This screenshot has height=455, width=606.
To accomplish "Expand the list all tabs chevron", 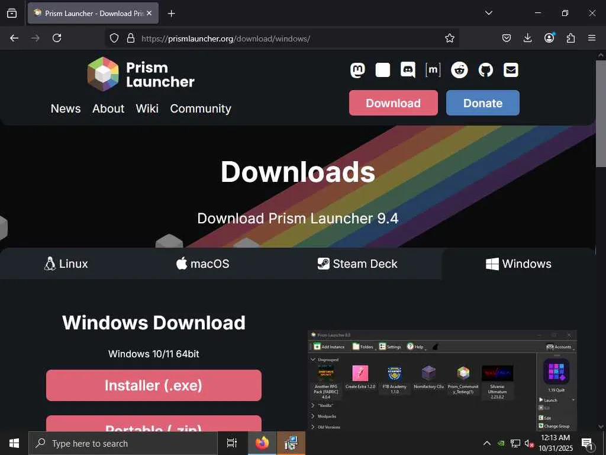I will click(488, 13).
